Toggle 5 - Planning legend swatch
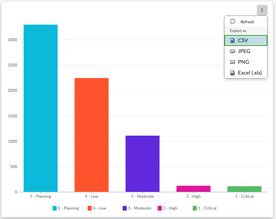The image size is (276, 219). click(55, 208)
